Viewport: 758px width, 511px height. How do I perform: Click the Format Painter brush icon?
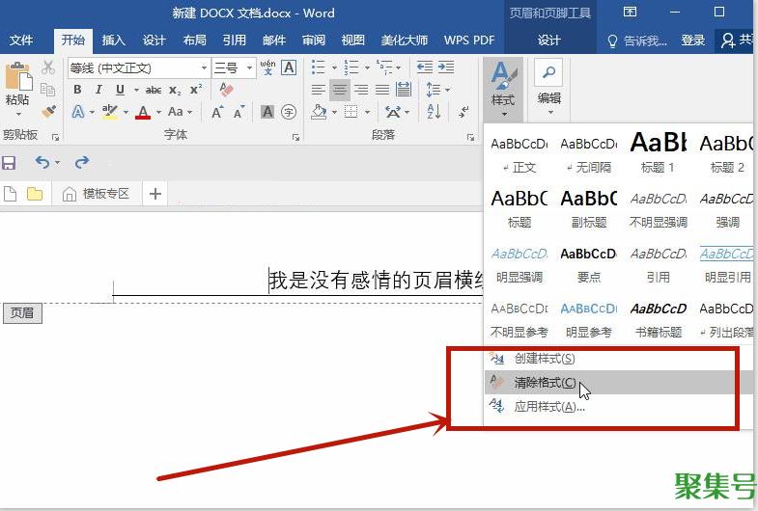pyautogui.click(x=49, y=112)
